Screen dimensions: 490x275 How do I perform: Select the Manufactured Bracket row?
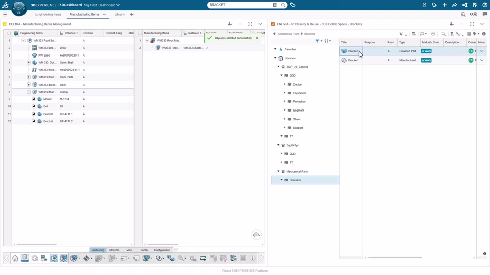pyautogui.click(x=412, y=60)
